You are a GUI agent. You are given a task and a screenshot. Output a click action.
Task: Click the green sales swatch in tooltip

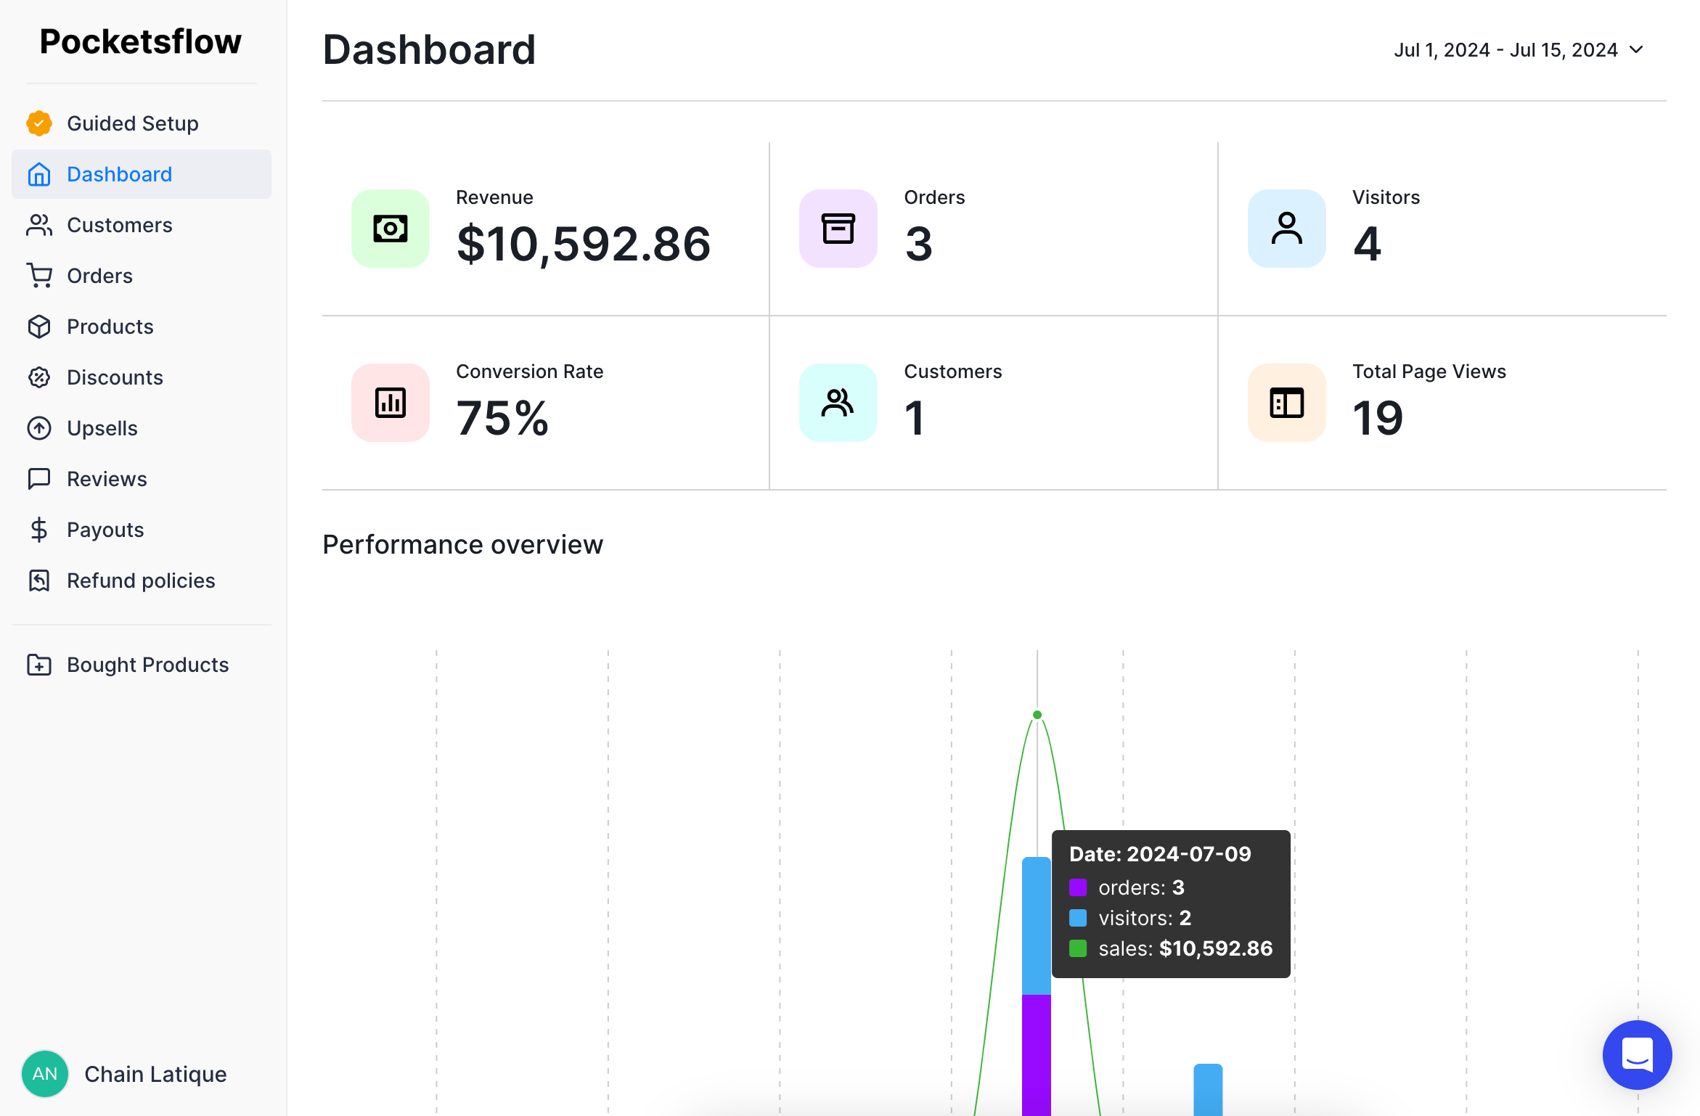coord(1078,948)
